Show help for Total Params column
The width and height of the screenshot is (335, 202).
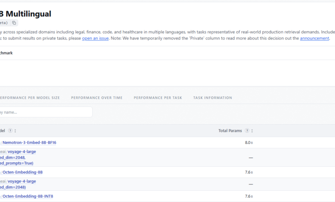click(x=247, y=131)
